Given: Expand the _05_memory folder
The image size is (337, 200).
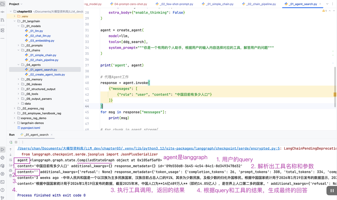Looking at the screenshot, I should pyautogui.click(x=18, y=79).
